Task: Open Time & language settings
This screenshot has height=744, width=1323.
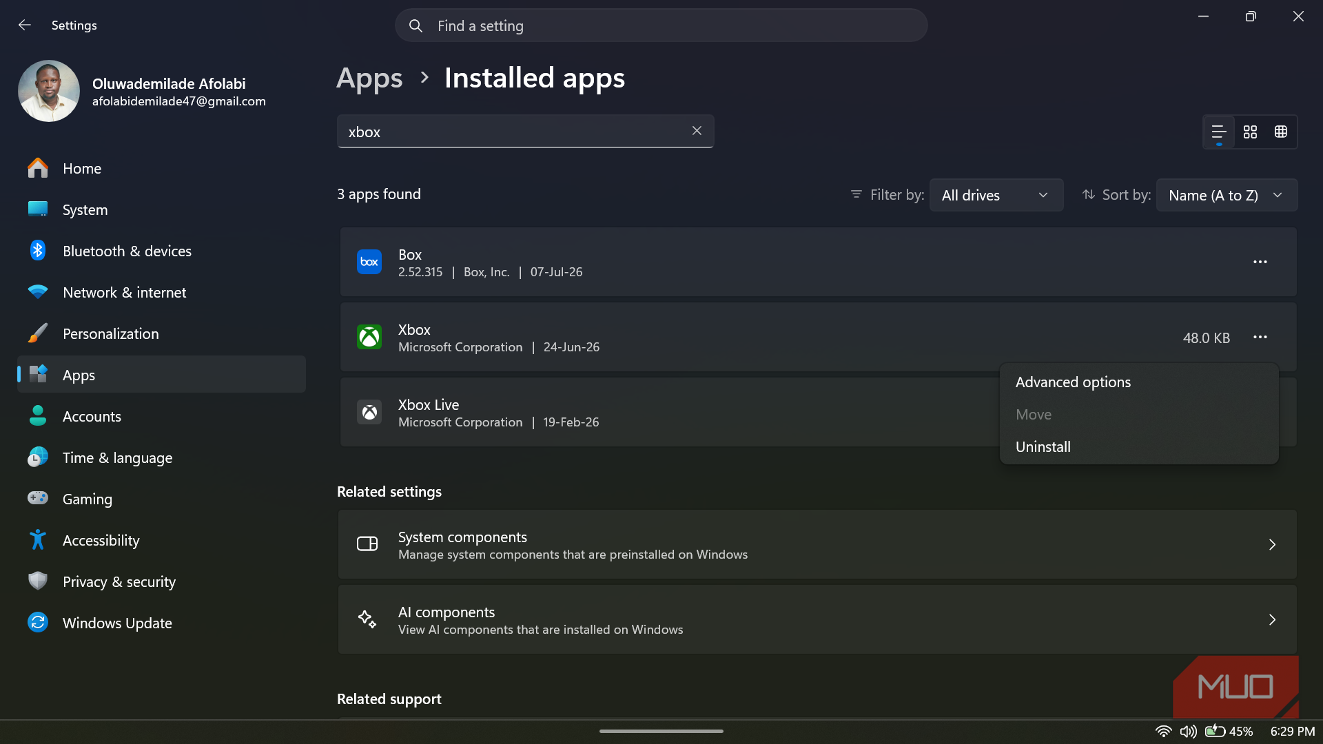Action: coord(161,457)
